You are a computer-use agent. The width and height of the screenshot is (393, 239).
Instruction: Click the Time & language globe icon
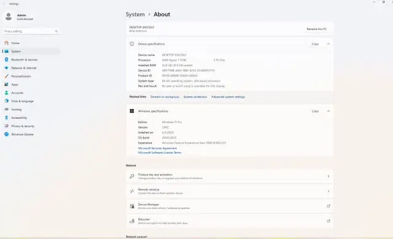[7, 101]
